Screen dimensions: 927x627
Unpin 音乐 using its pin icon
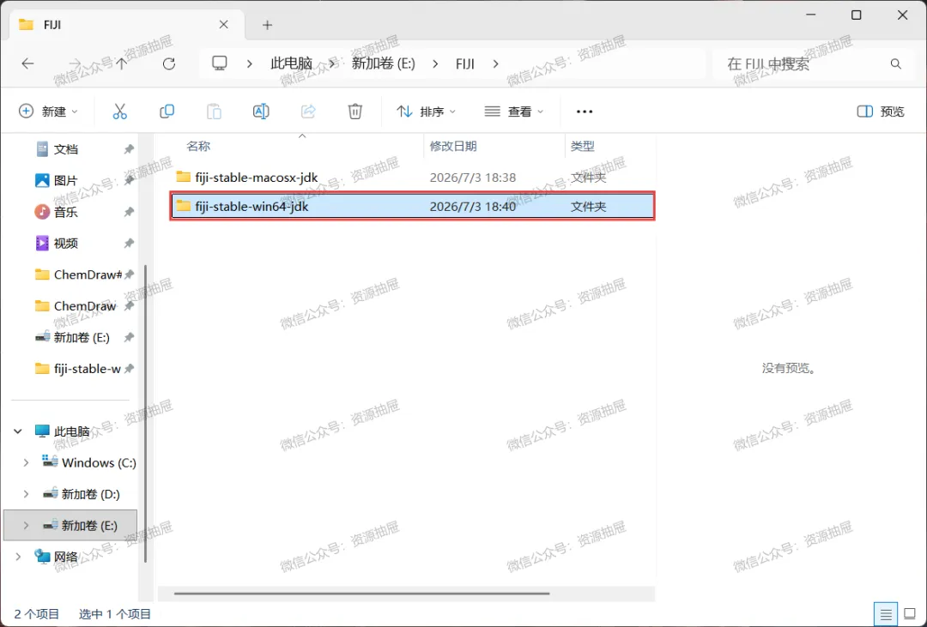click(128, 212)
